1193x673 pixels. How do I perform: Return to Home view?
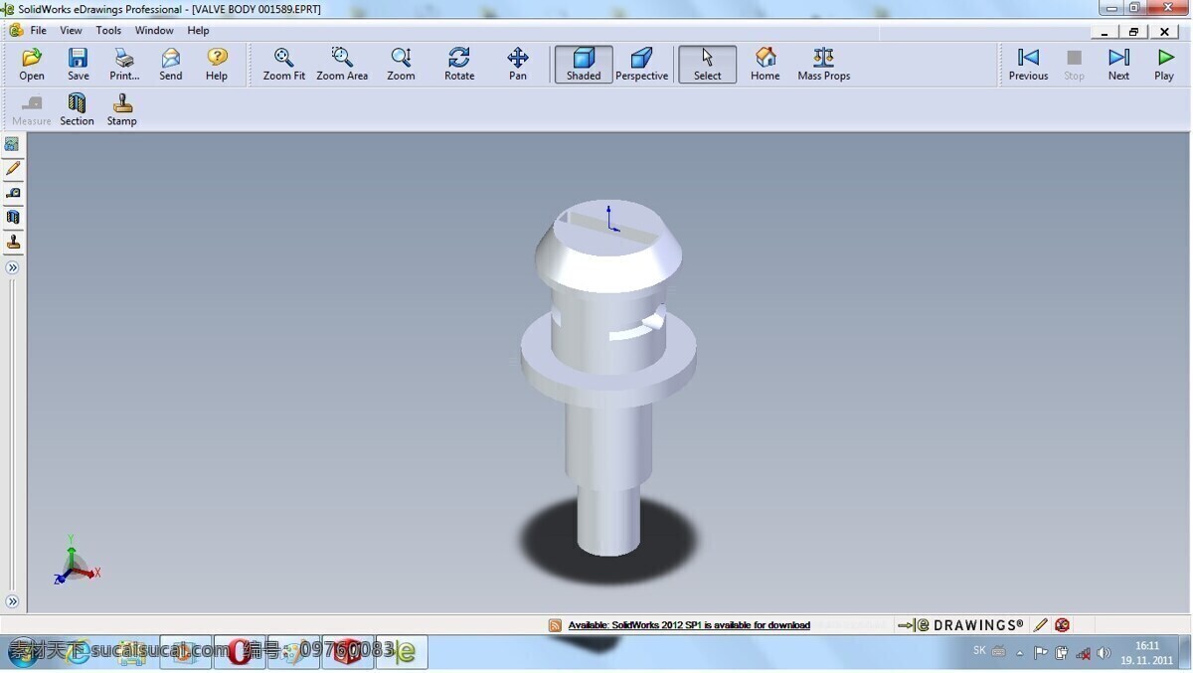(x=765, y=64)
